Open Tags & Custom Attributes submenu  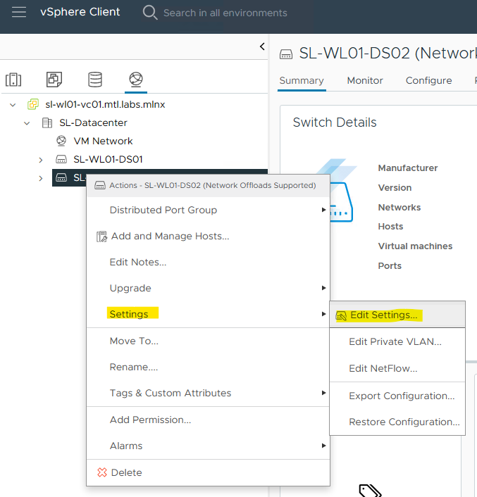[208, 393]
